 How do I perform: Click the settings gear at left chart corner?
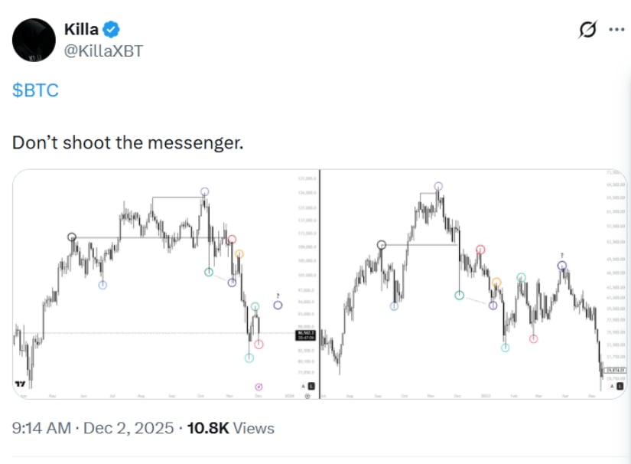pyautogui.click(x=307, y=396)
